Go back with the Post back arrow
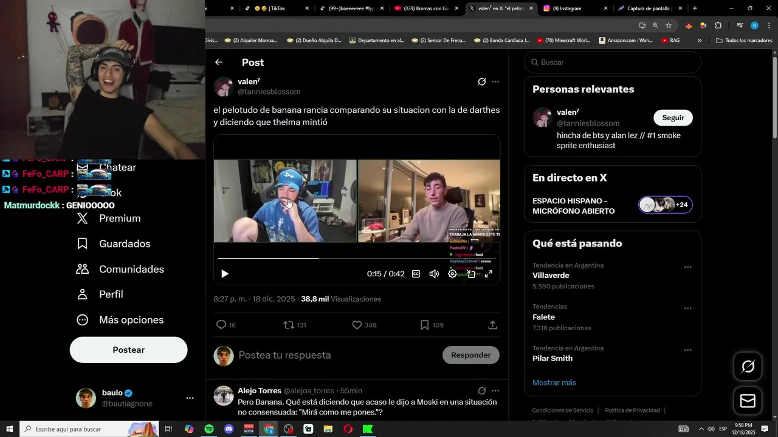778x437 pixels. (219, 63)
